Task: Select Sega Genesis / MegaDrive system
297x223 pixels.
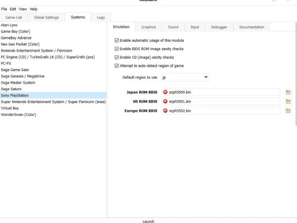Action: pos(53,76)
